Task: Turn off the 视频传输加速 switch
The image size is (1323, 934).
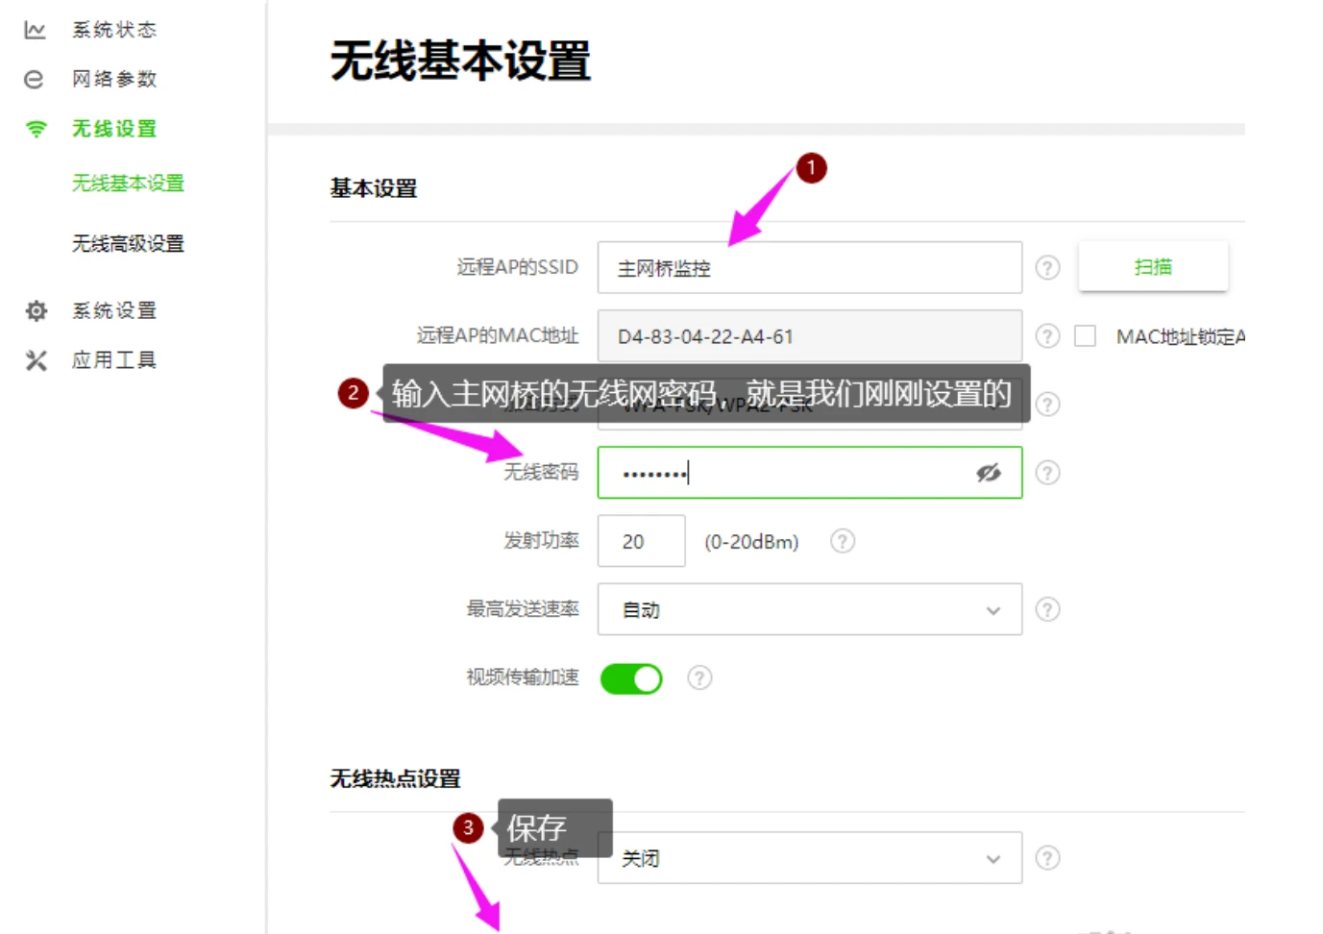Action: click(631, 678)
